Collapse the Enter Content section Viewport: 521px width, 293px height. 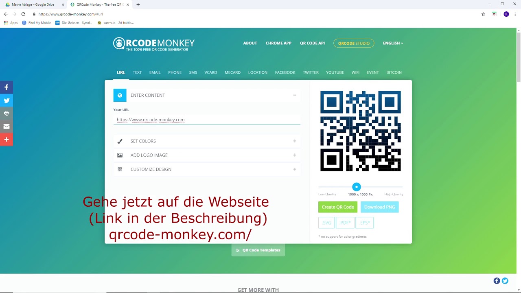point(294,95)
